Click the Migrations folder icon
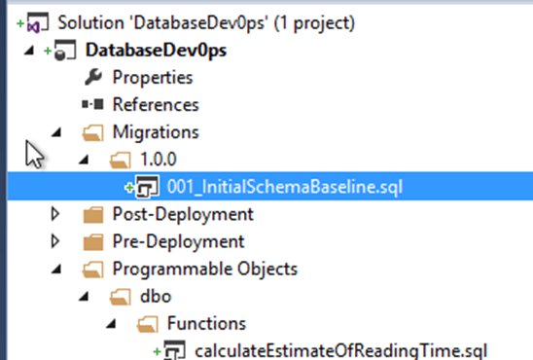 (x=92, y=132)
